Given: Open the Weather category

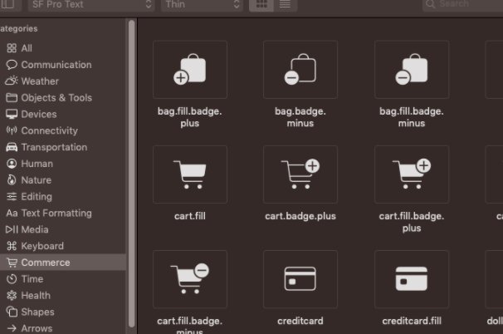Looking at the screenshot, I should (40, 81).
